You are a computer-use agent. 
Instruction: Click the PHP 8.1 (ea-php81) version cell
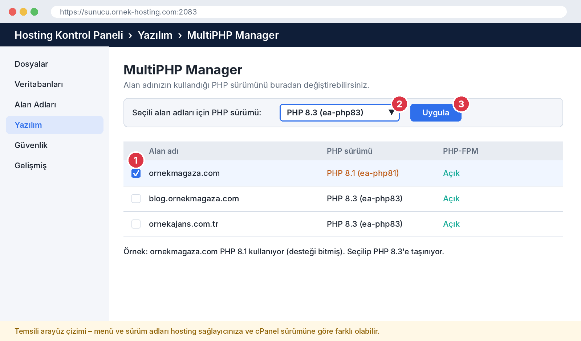tap(363, 173)
